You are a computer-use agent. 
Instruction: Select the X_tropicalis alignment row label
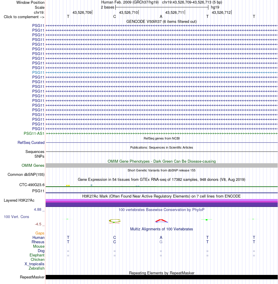pos(34,264)
